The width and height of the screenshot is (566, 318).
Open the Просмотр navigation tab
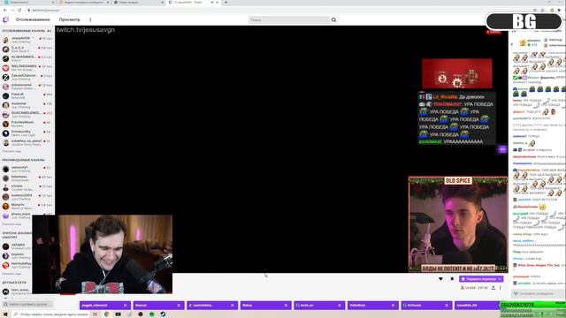click(69, 19)
